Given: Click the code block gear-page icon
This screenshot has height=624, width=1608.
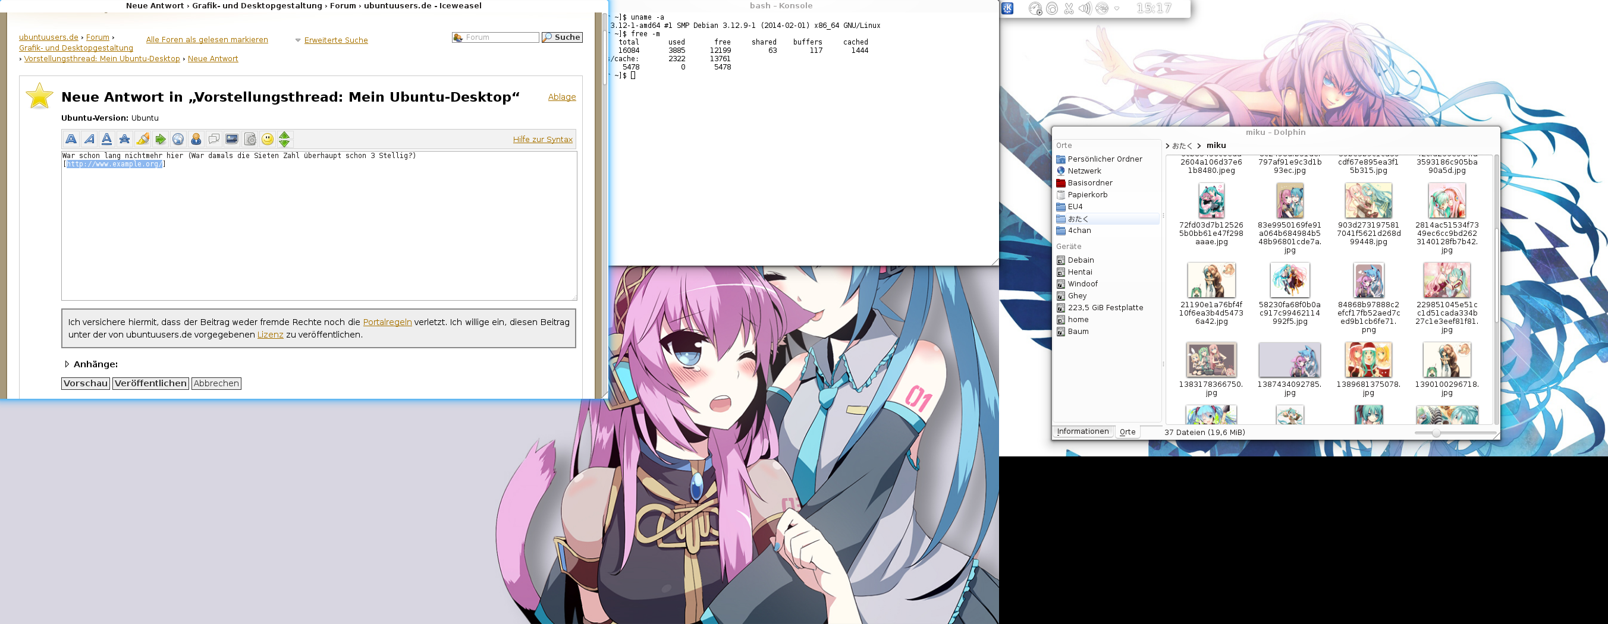Looking at the screenshot, I should tap(250, 139).
